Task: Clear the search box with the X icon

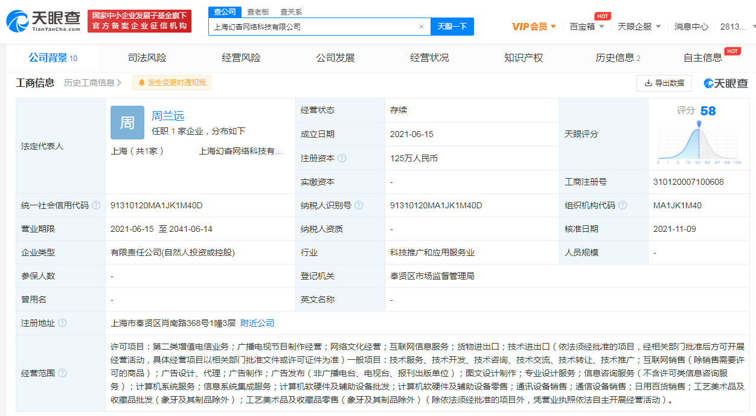Action: [x=421, y=27]
